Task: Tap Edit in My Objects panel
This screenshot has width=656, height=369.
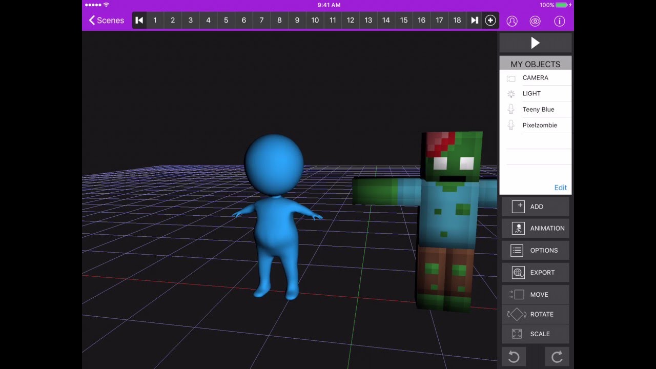Action: [560, 188]
